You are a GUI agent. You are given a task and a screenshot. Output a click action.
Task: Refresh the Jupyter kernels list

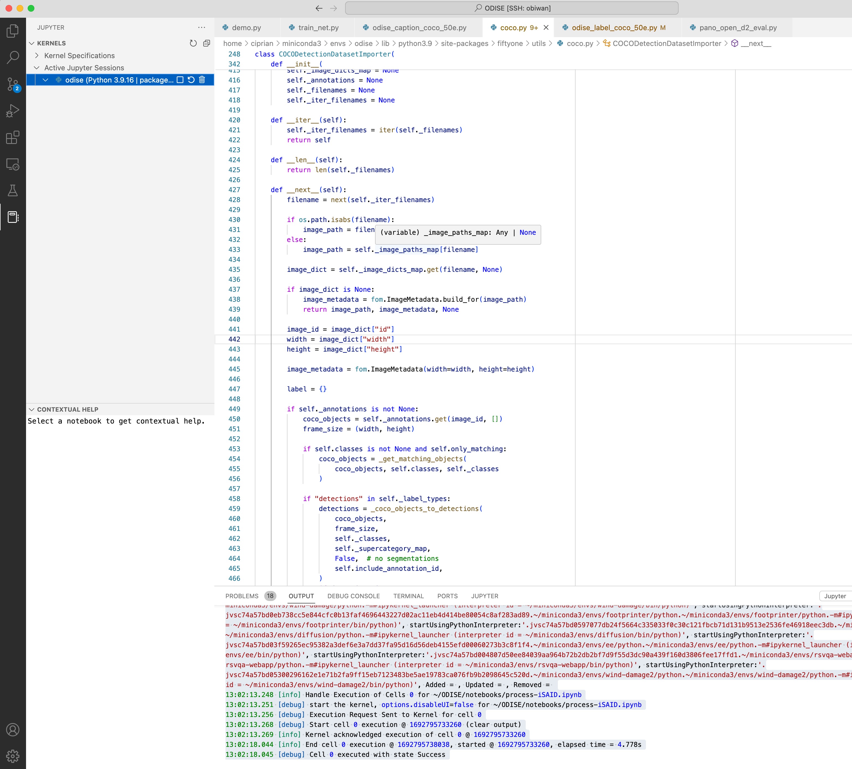[x=193, y=43]
